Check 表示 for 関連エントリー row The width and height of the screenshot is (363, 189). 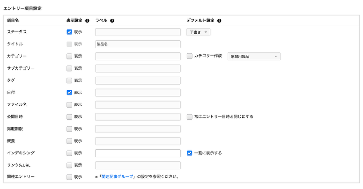69,177
